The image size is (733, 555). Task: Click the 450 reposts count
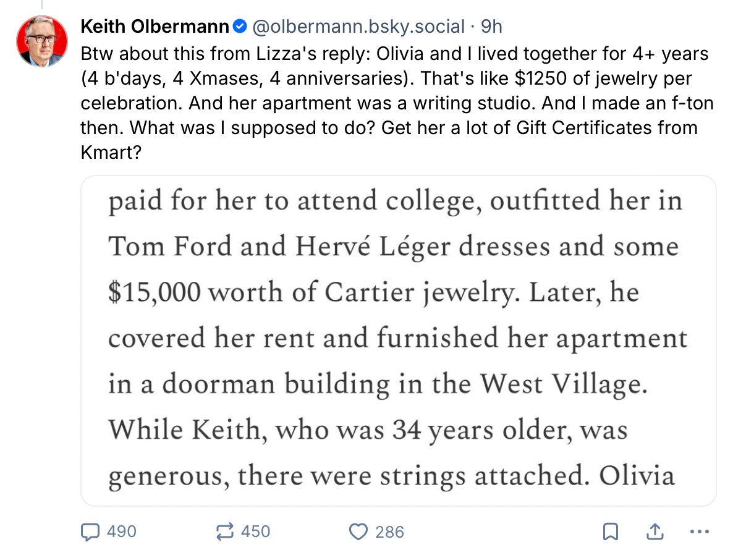[x=255, y=532]
